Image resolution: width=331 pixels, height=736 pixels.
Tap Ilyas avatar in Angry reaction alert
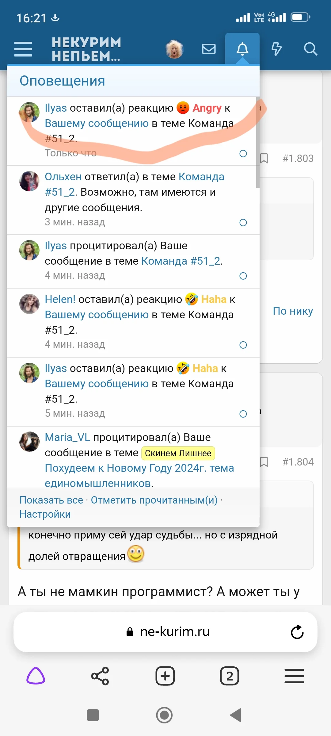click(29, 112)
